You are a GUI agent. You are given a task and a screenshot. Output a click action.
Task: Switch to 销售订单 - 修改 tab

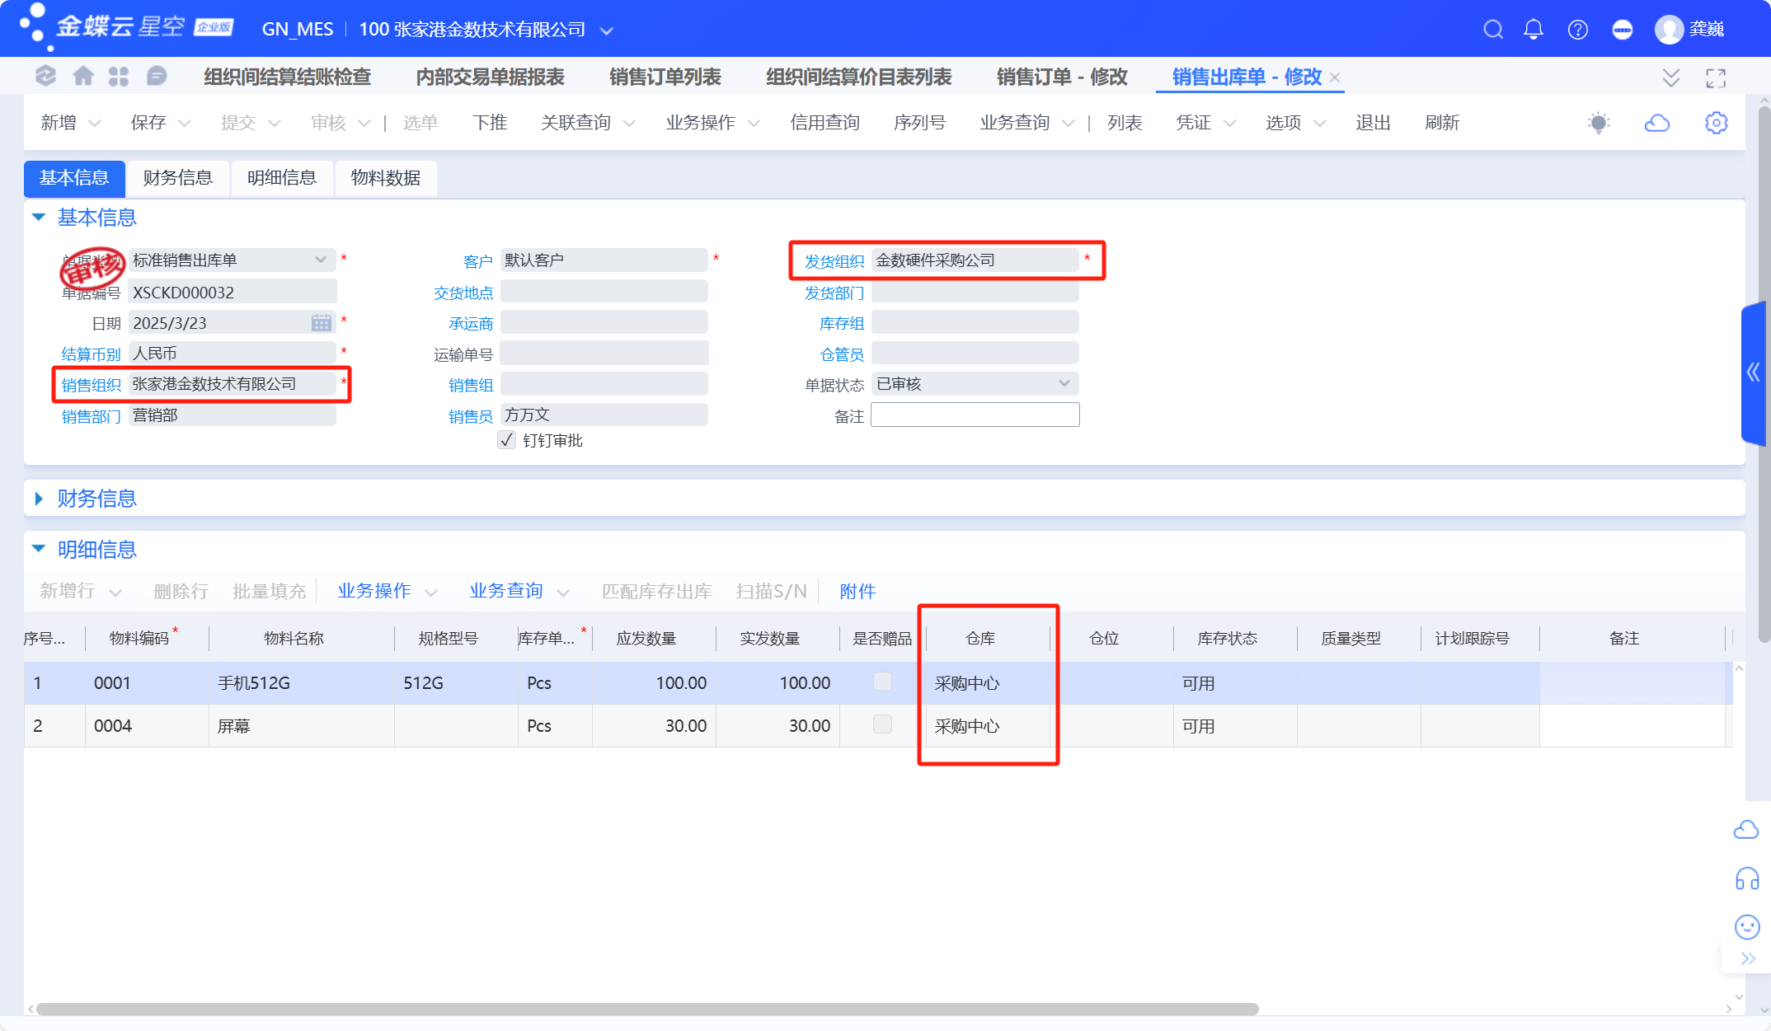(1062, 77)
